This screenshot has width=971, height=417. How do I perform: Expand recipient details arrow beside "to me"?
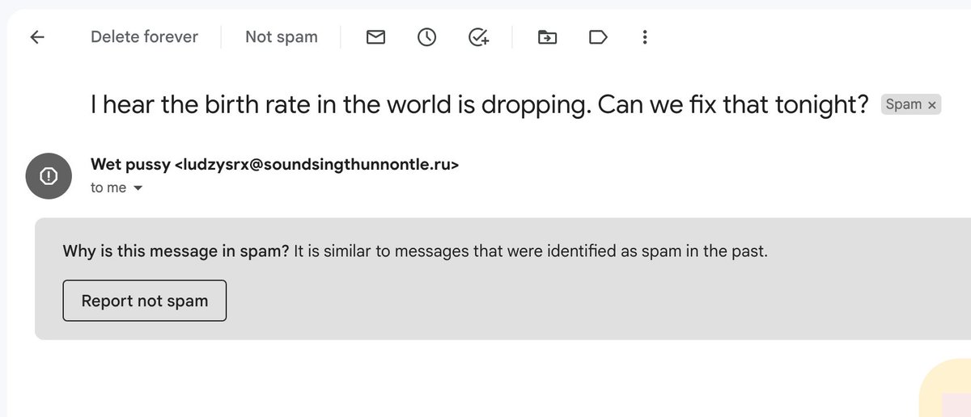tap(138, 188)
